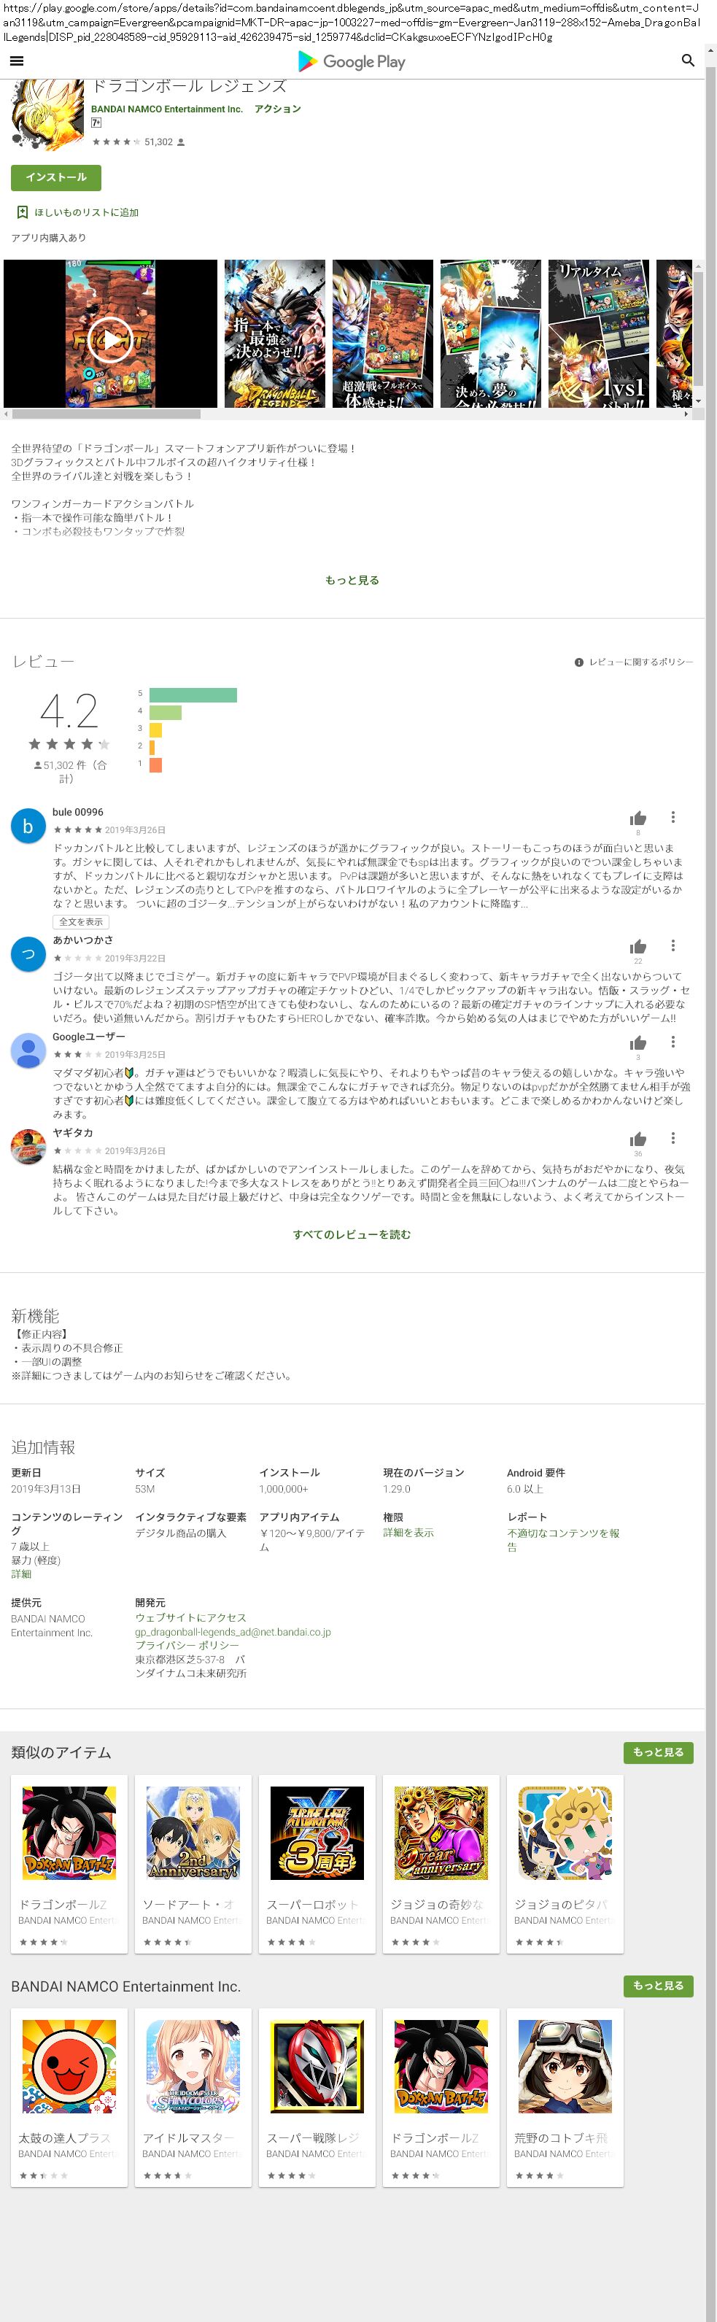Open BANDAI NAMCO Entertainment developer link

(x=166, y=109)
